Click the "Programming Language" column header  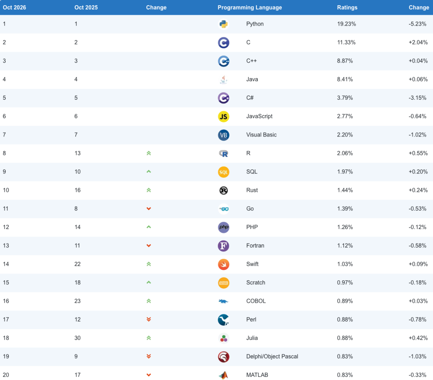point(250,8)
